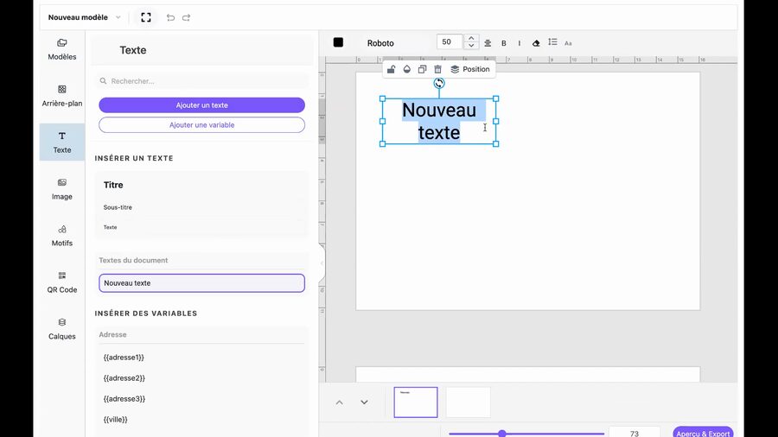Duplicate the selected text element
Image resolution: width=778 pixels, height=437 pixels.
point(422,69)
